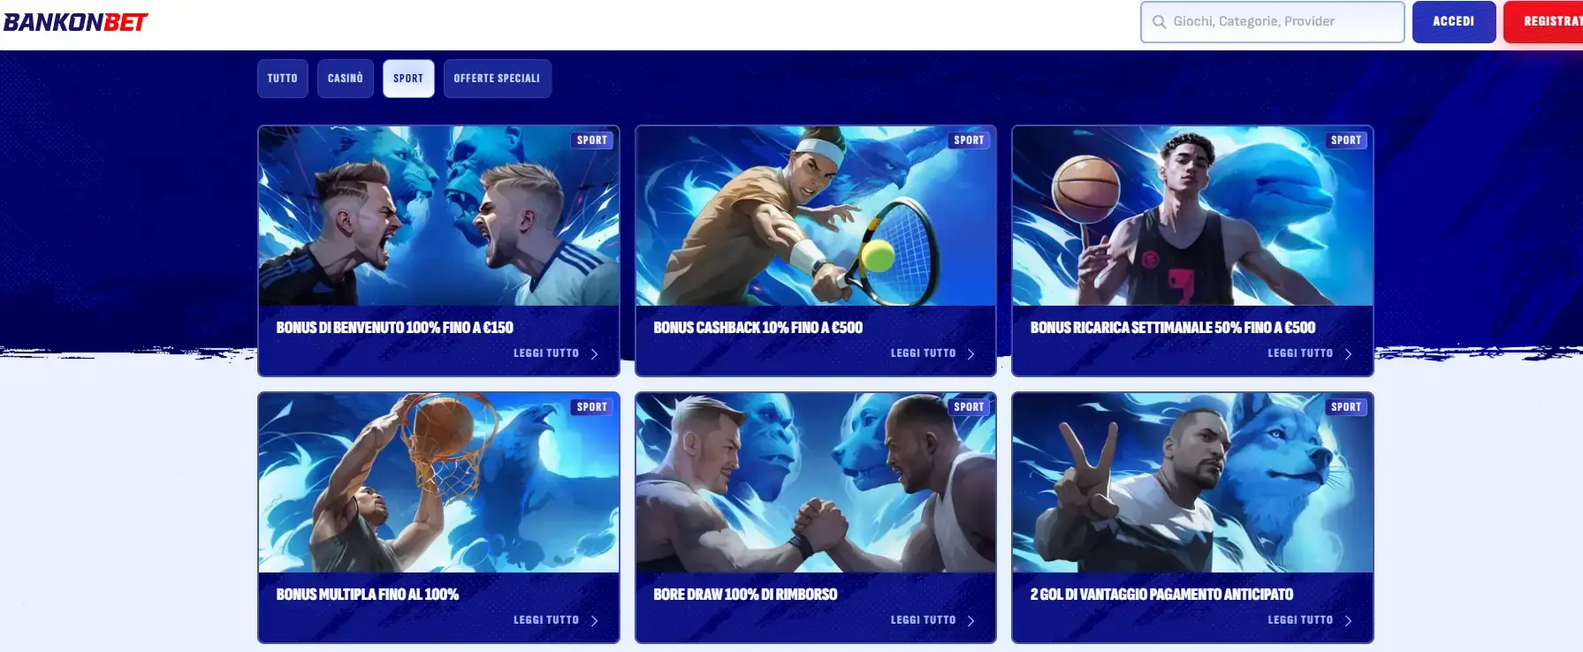Click LEGGI TUTTO under 2 Gol di Vantaggio
The height and width of the screenshot is (652, 1583).
[1300, 620]
